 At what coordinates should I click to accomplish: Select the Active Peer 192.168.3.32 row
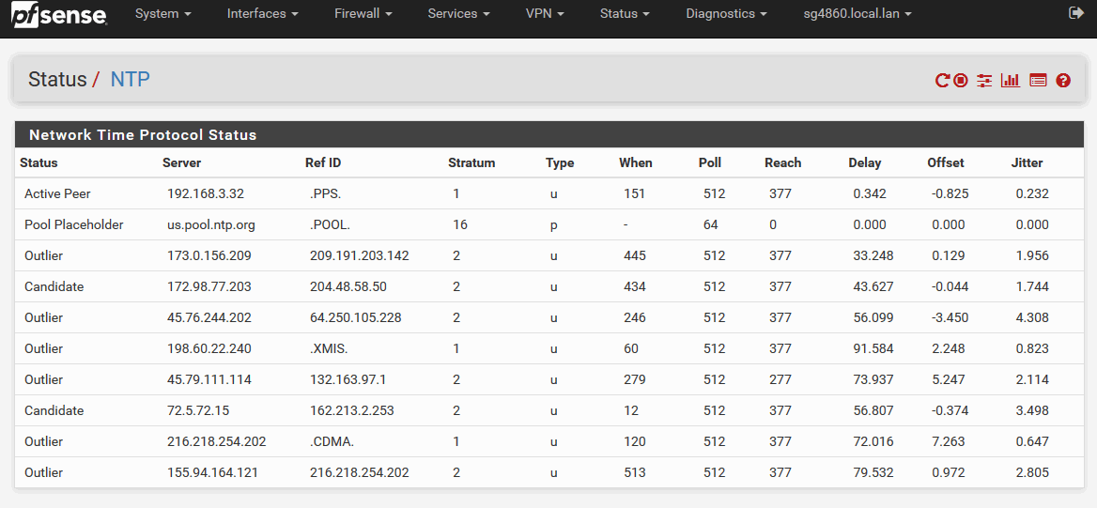[546, 193]
